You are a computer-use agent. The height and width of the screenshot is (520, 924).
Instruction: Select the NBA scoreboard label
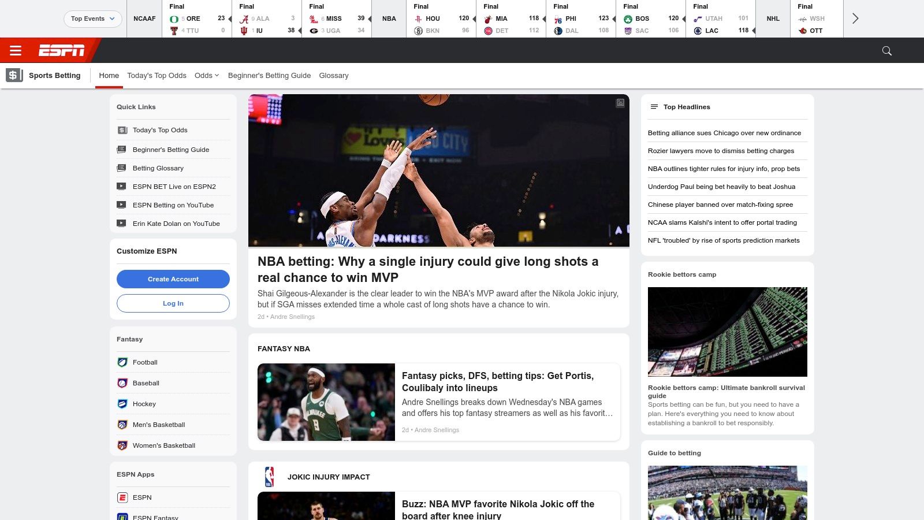click(389, 18)
